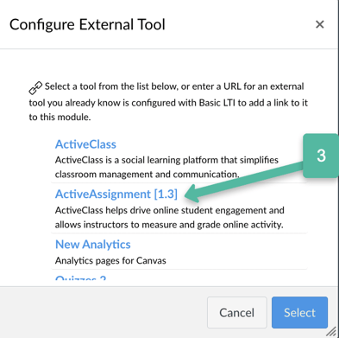Click the chain link icon beside instructions
This screenshot has height=338, width=339.
pyautogui.click(x=35, y=87)
